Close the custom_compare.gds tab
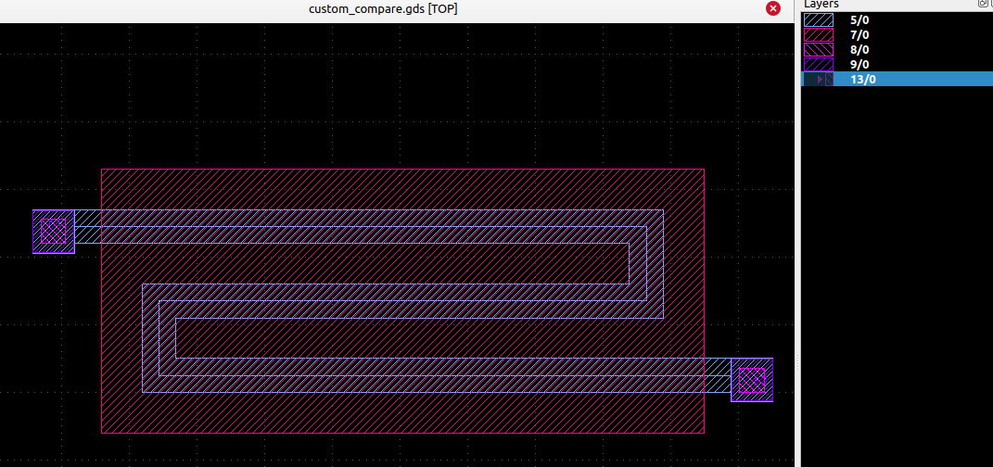Image resolution: width=993 pixels, height=467 pixels. [773, 8]
